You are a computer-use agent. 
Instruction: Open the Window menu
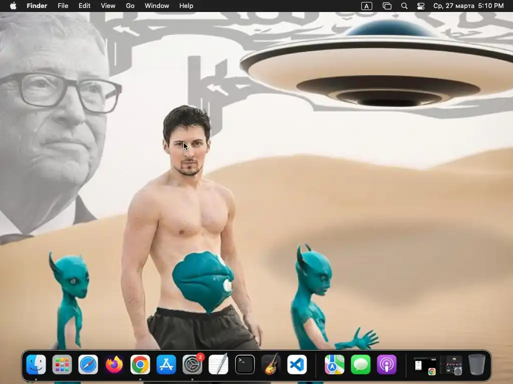point(157,6)
